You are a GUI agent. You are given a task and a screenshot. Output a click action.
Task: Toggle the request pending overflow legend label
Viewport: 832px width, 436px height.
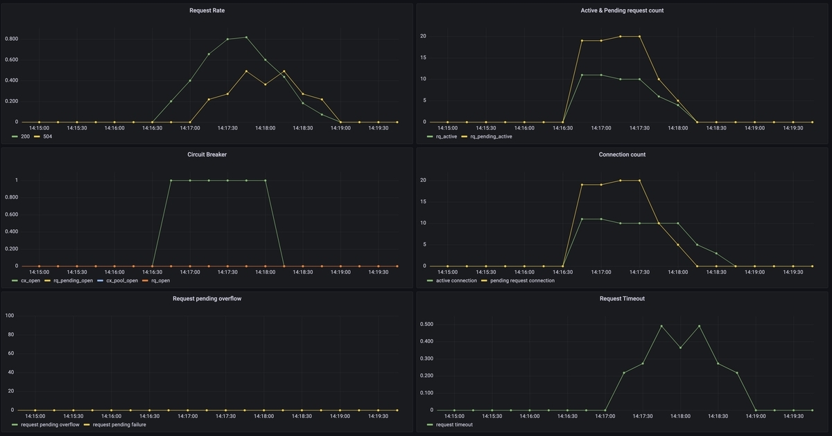coord(51,424)
